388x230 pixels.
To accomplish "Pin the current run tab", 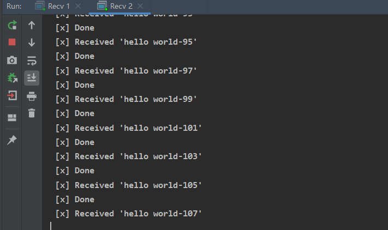I will (12, 140).
